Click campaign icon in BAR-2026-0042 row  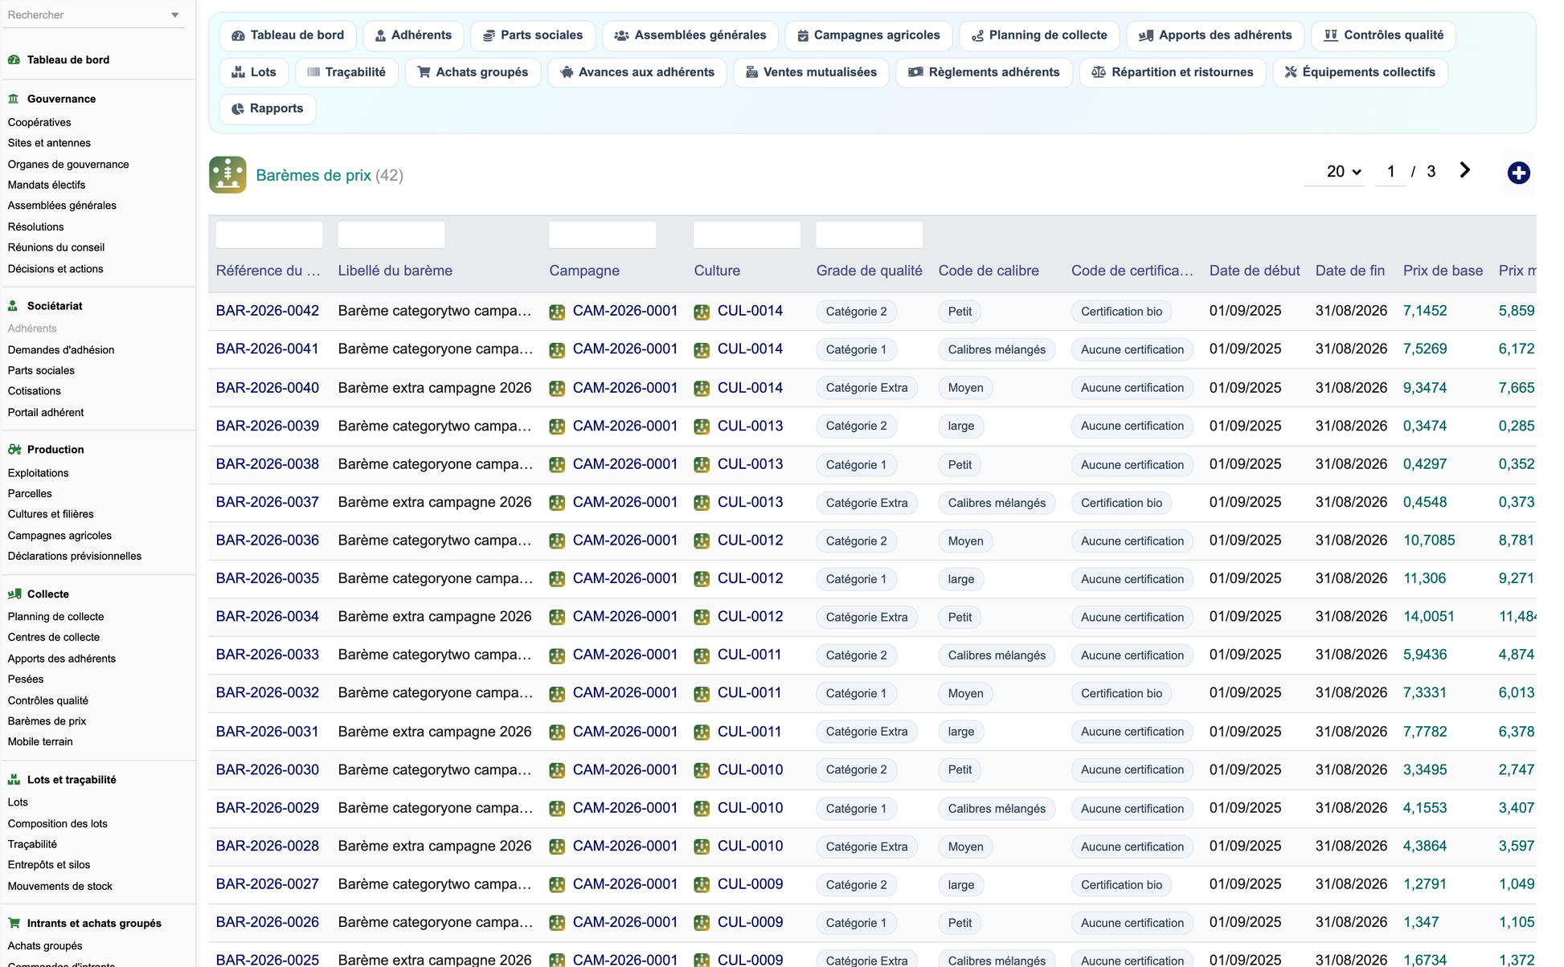[x=557, y=312]
